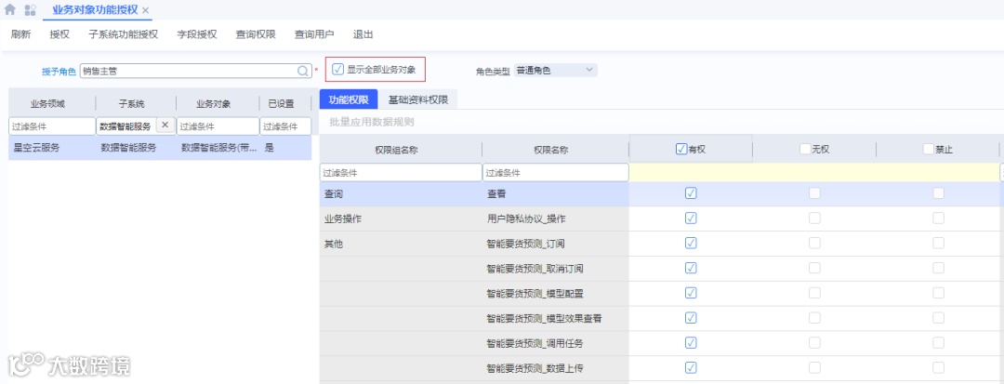The image size is (1004, 384).
Task: Toggle 有权 for 智能要货预测_取消订阅
Action: tap(690, 268)
